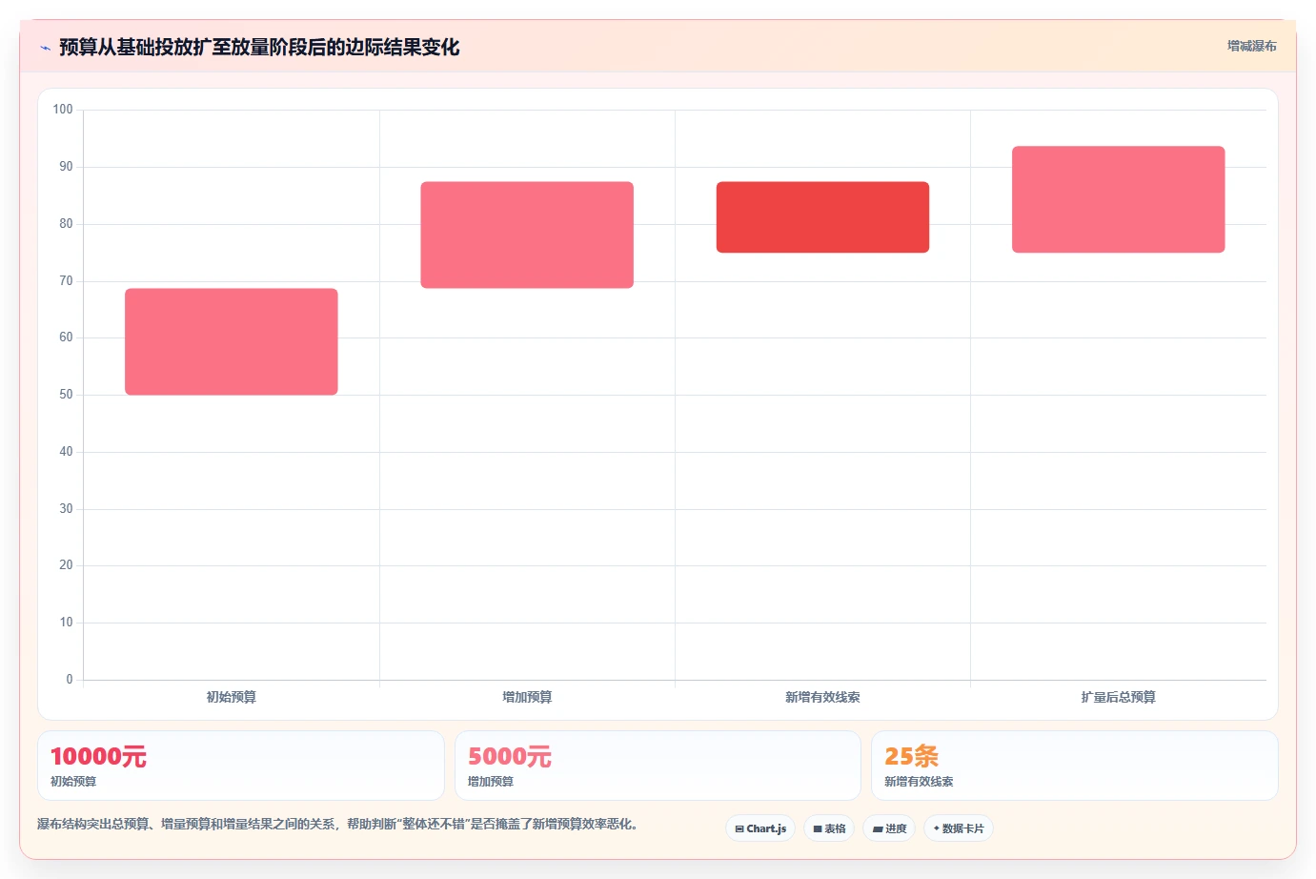
Task: Click y-axis value 100
Action: point(63,110)
